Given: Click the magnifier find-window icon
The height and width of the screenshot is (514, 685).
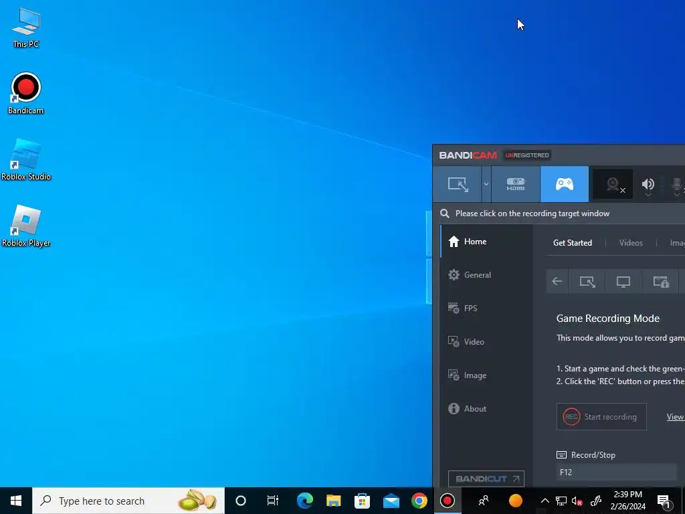Looking at the screenshot, I should [x=445, y=213].
